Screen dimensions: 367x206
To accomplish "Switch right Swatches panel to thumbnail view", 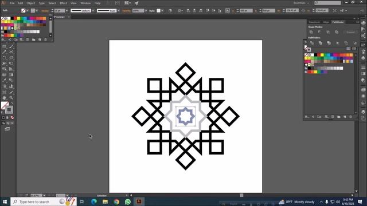I will pos(354,49).
